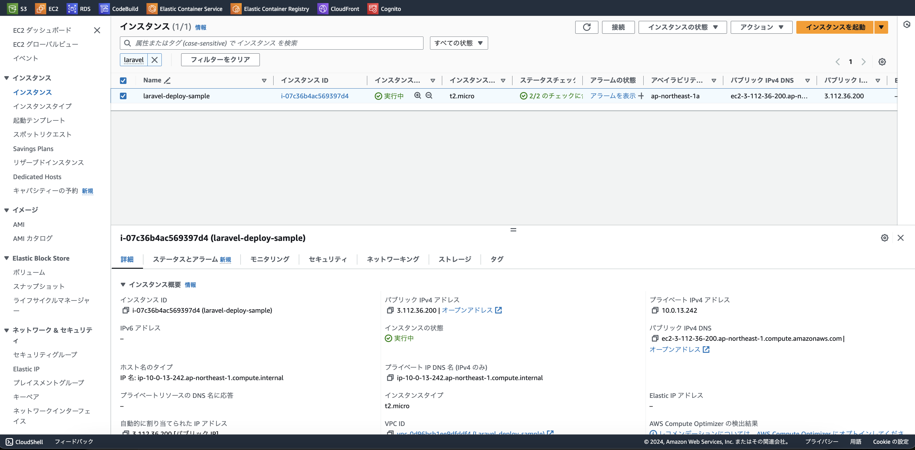Viewport: 915px width, 450px height.
Task: Click the refresh instances icon button
Action: coord(586,27)
